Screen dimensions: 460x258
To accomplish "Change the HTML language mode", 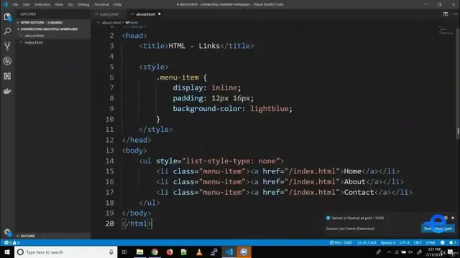I will (431, 242).
